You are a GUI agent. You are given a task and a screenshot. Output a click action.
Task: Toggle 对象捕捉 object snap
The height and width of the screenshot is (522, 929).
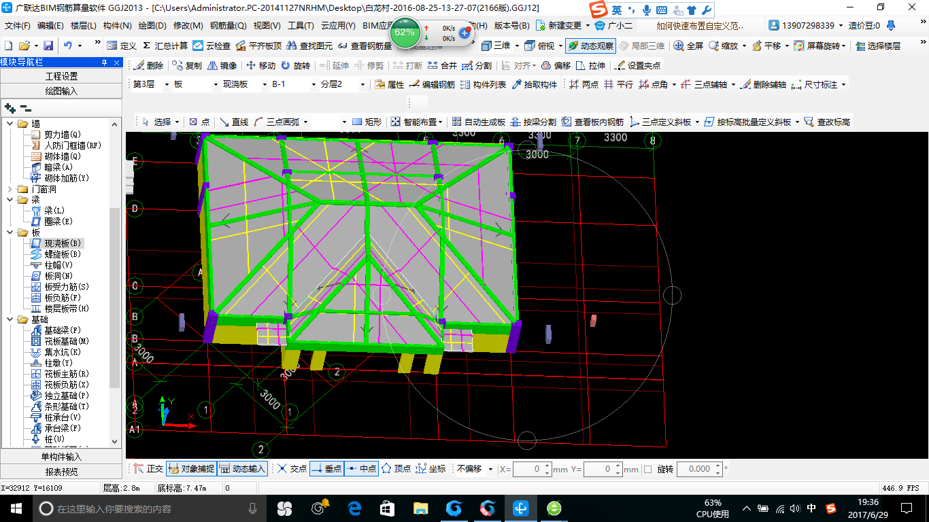click(190, 469)
